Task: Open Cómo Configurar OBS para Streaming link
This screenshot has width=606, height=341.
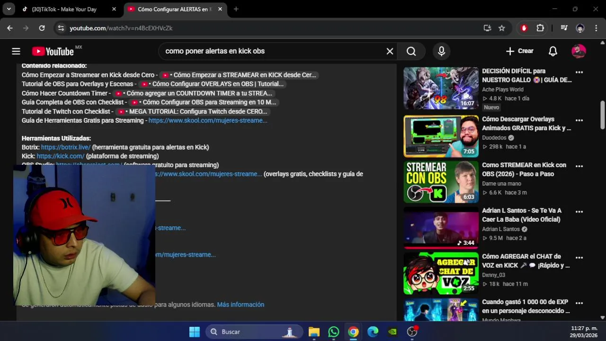Action: tap(204, 102)
